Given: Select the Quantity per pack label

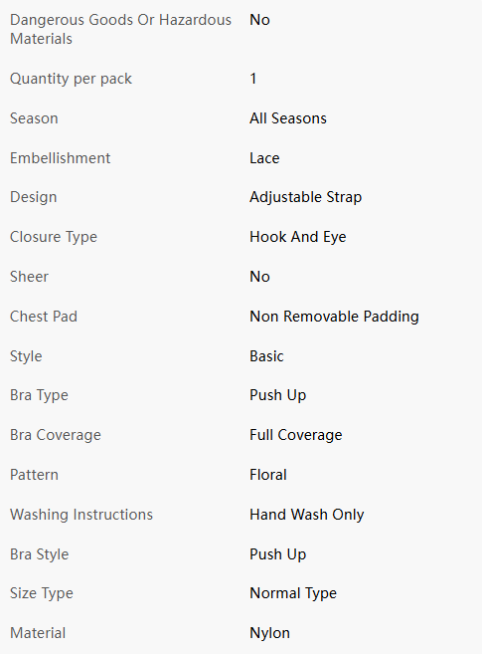Looking at the screenshot, I should point(71,79).
